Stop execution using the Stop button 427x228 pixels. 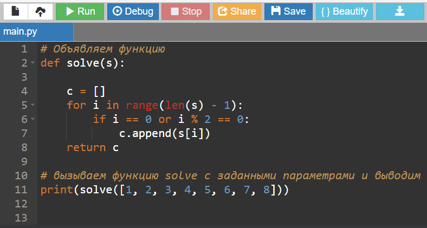(x=185, y=11)
